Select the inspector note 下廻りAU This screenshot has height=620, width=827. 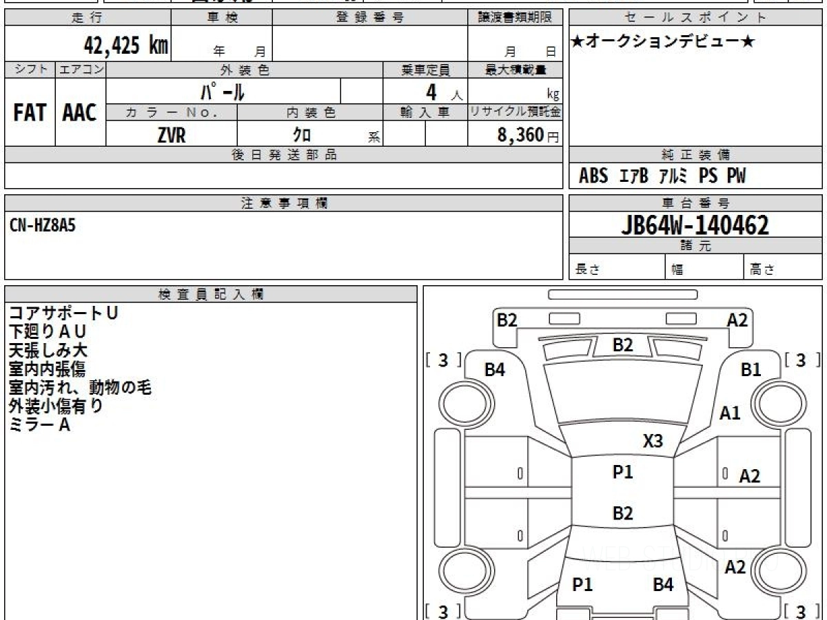[x=47, y=332]
